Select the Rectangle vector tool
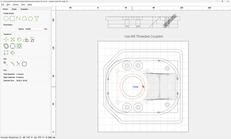Viewport: 231px width, 139px height. pos(12,18)
